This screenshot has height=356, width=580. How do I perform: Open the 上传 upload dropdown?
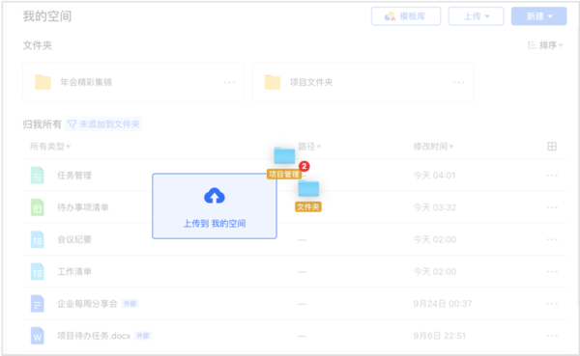476,16
